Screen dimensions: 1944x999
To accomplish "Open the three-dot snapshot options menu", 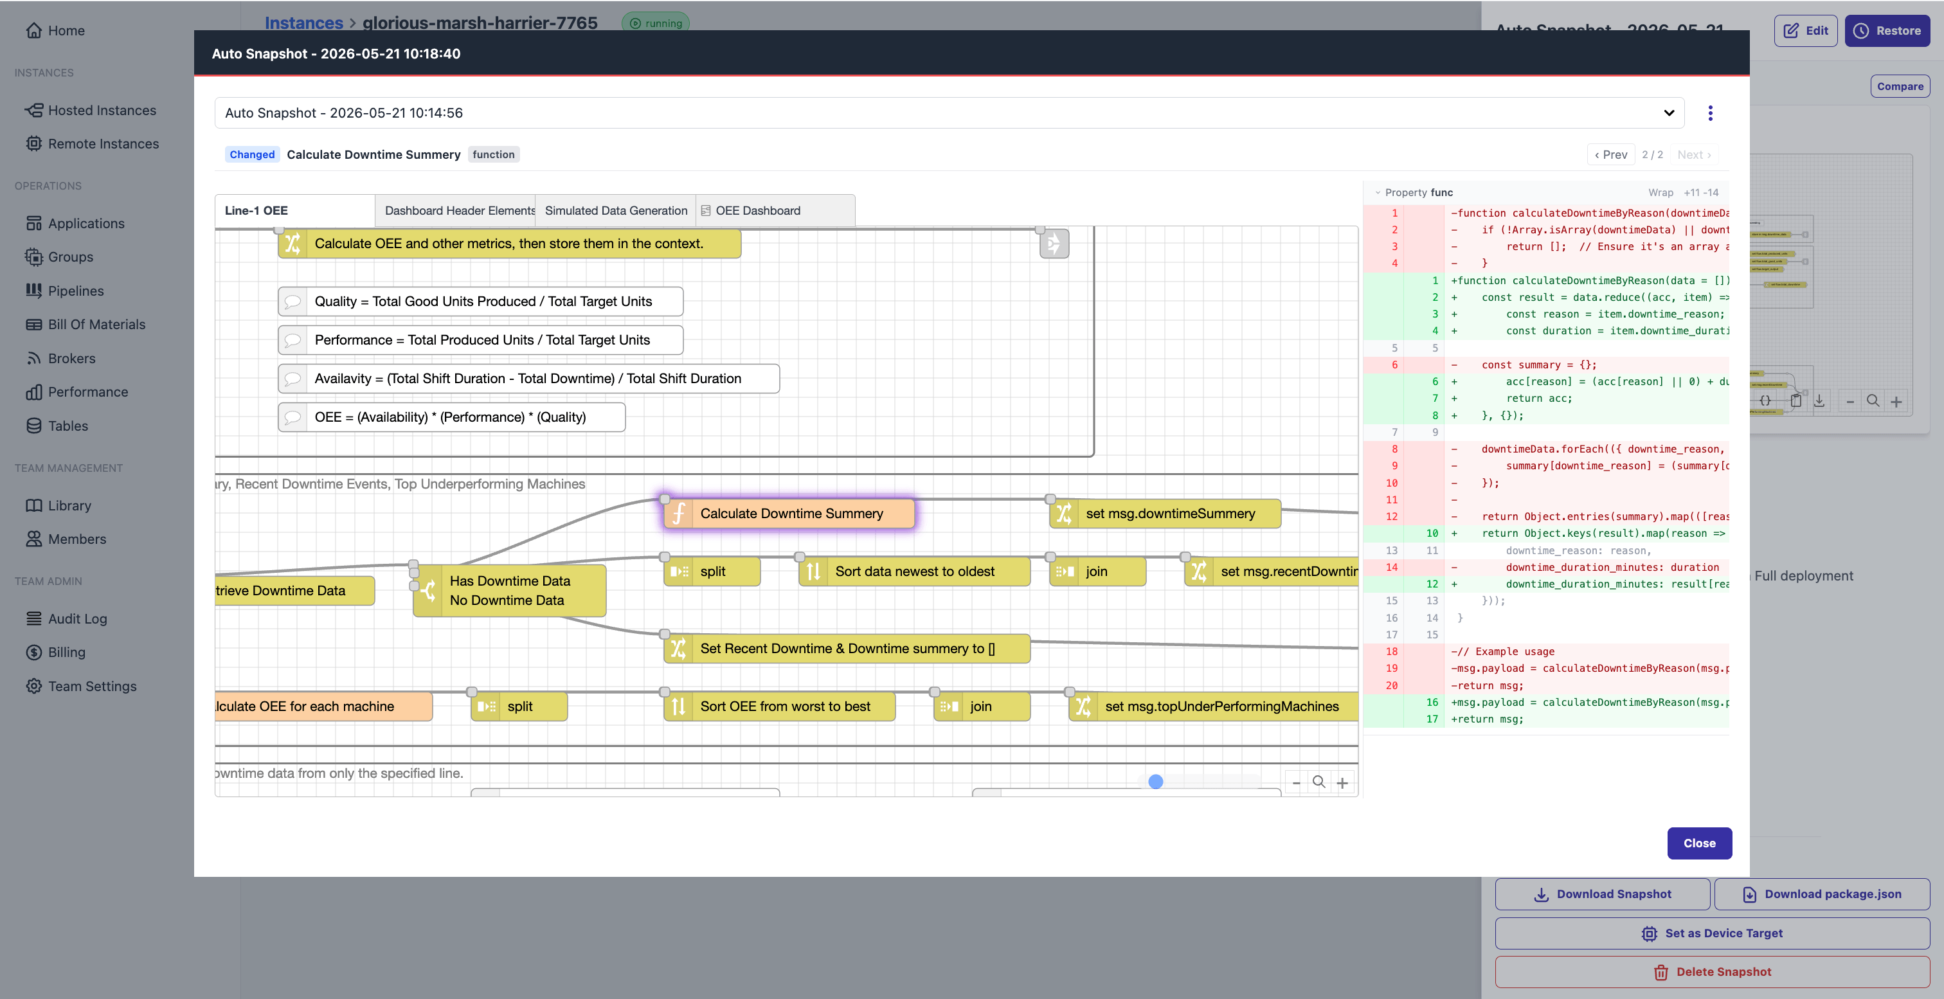I will click(x=1710, y=113).
